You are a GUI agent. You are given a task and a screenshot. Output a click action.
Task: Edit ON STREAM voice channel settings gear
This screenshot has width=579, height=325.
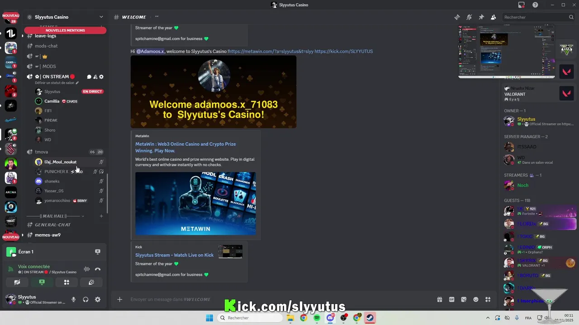[101, 77]
